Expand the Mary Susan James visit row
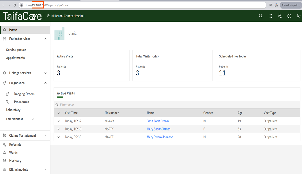Screen dimensions: 302x174 pyautogui.click(x=58, y=129)
